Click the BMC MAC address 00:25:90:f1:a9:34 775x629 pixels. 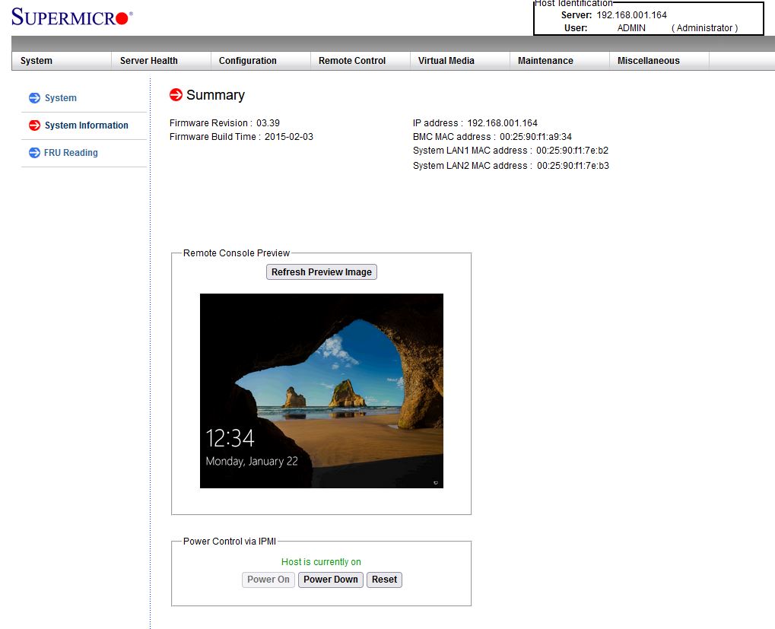click(535, 137)
